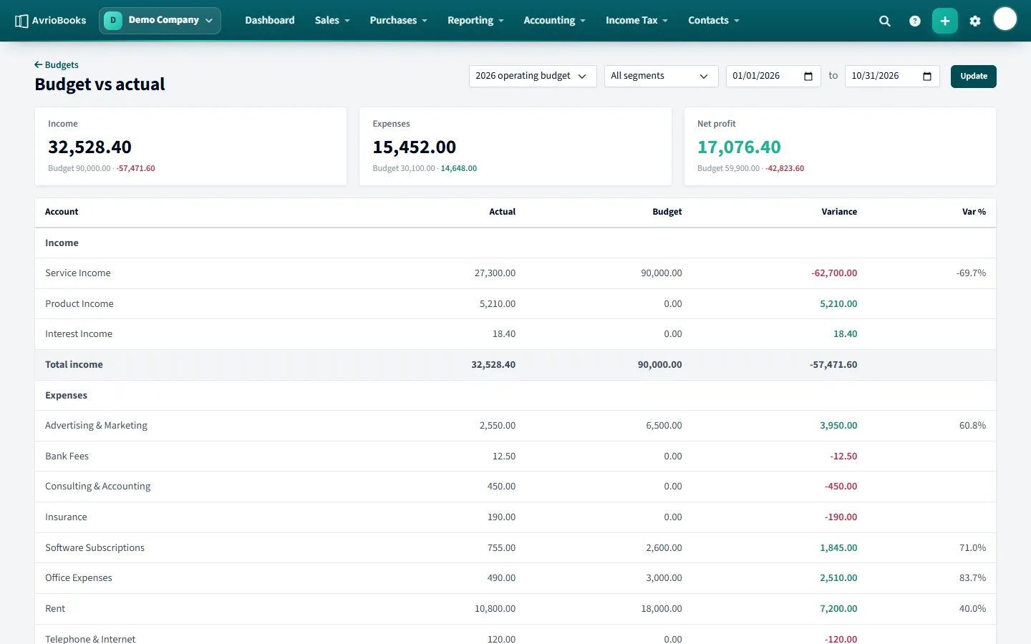
Task: Click the Interest Income account label
Action: [x=79, y=334]
